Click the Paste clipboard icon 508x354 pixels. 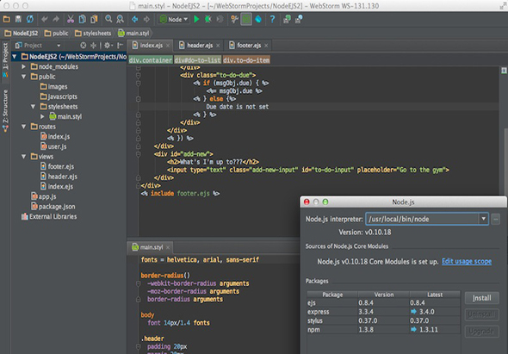point(94,20)
